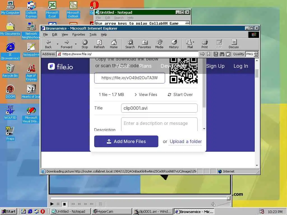This screenshot has width=287, height=215.
Task: Click the Back toolbar button
Action: (48, 44)
